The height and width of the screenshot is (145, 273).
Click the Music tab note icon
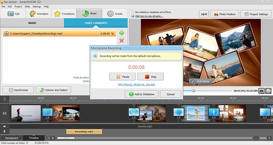[85, 13]
